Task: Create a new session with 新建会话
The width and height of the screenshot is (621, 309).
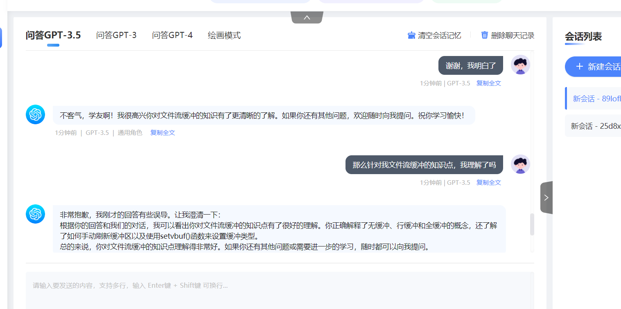Action: pyautogui.click(x=593, y=67)
